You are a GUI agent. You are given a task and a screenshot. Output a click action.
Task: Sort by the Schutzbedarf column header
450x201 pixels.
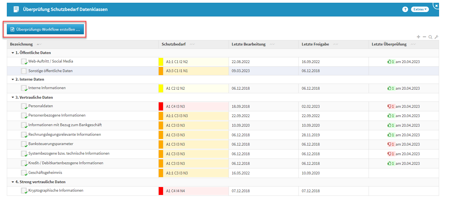(173, 44)
